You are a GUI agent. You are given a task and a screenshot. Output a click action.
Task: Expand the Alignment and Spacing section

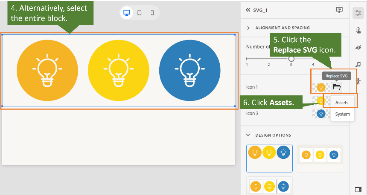pyautogui.click(x=249, y=28)
